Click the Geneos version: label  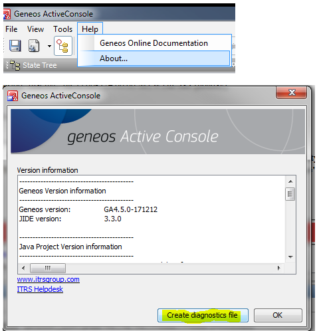(45, 209)
